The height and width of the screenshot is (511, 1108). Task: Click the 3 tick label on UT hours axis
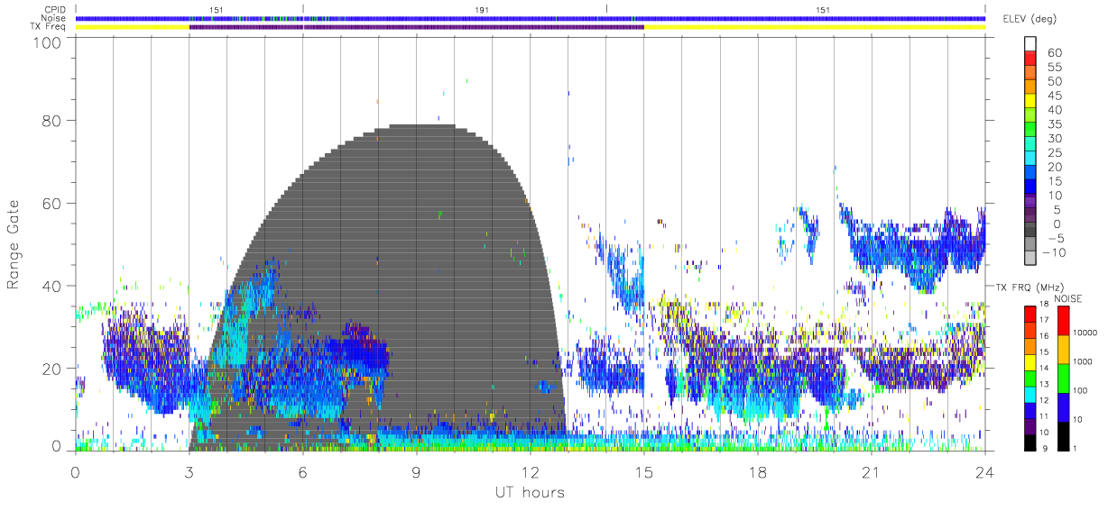189,471
